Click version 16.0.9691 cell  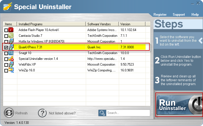[127, 70]
